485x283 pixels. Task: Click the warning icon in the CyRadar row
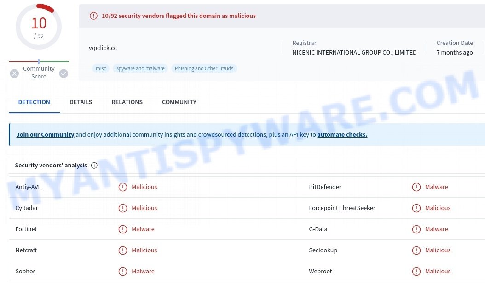click(x=123, y=208)
